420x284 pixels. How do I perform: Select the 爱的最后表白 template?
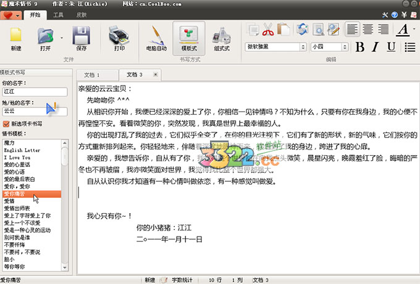pyautogui.click(x=32, y=179)
